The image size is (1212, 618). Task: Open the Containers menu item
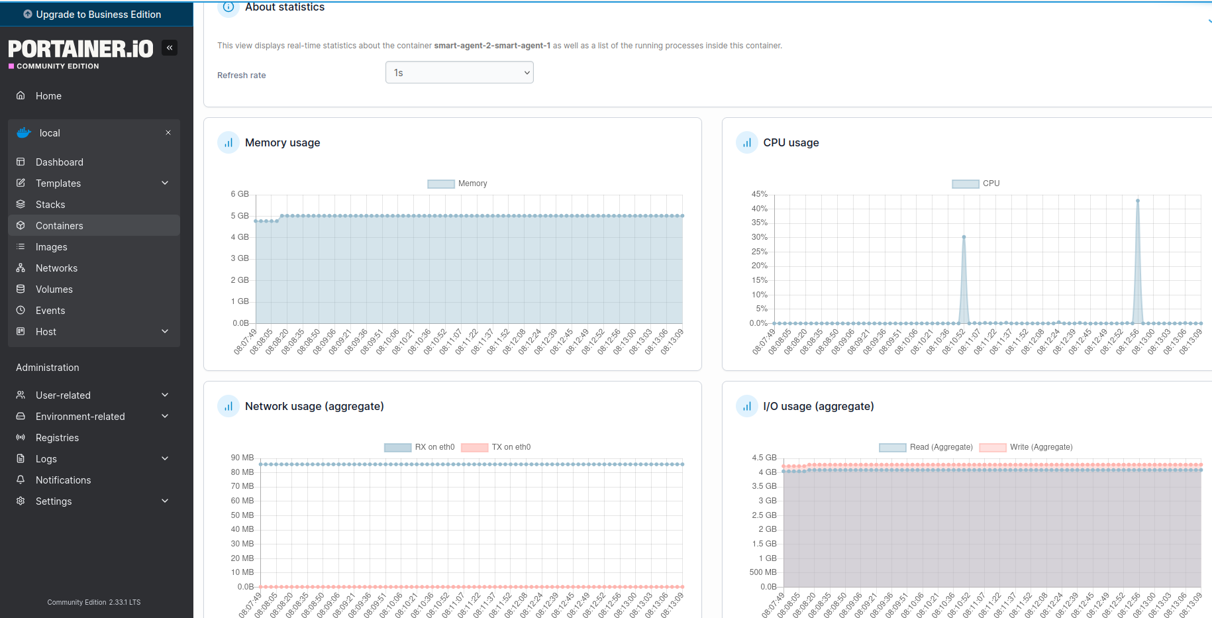tap(60, 226)
